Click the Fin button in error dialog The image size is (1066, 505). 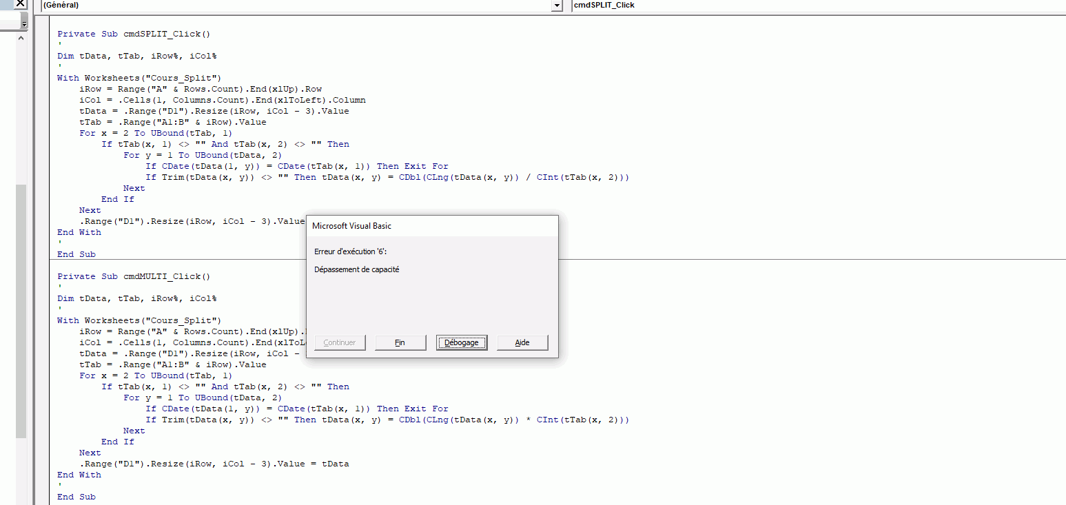tap(400, 342)
